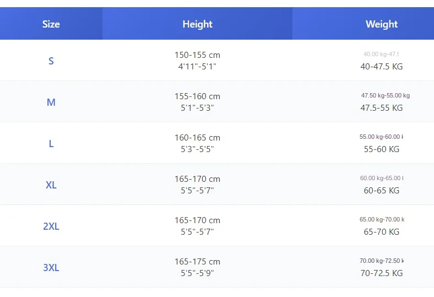Click the 60-65 KG weight value

click(x=381, y=191)
